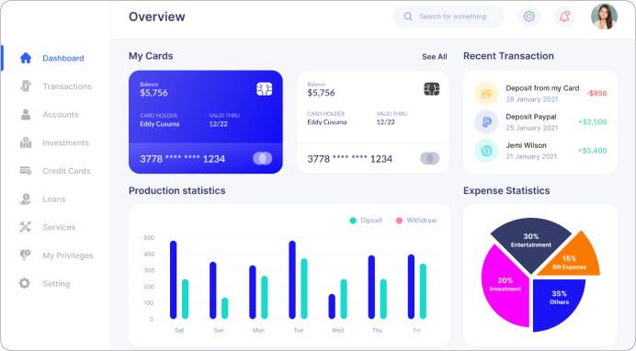Click the Investments chart icon in sidebar
Image resolution: width=636 pixels, height=351 pixels.
pyautogui.click(x=26, y=142)
